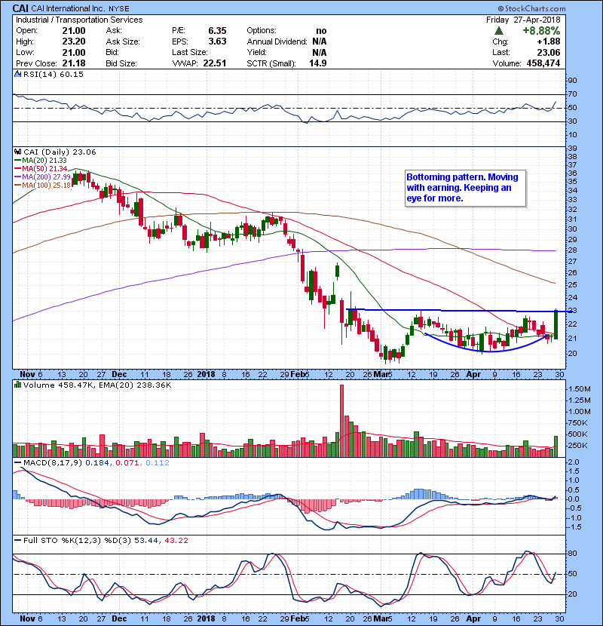Click the Volume 458.47K label
The height and width of the screenshot is (626, 603).
point(58,385)
